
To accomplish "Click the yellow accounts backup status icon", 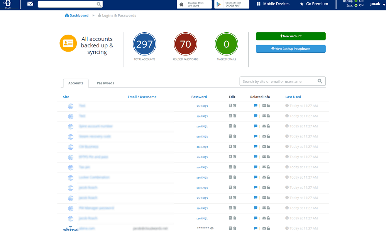I will [x=68, y=43].
